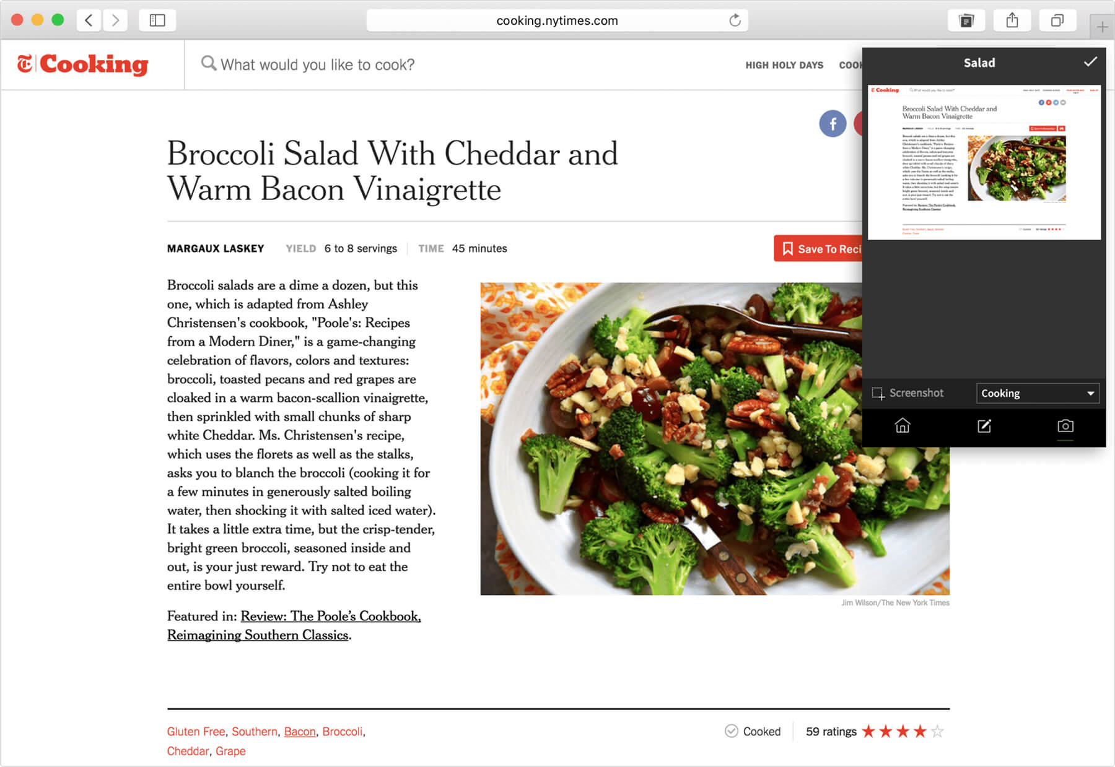Open the HIGH HOLY DAYS menu item
The width and height of the screenshot is (1115, 767).
click(784, 65)
